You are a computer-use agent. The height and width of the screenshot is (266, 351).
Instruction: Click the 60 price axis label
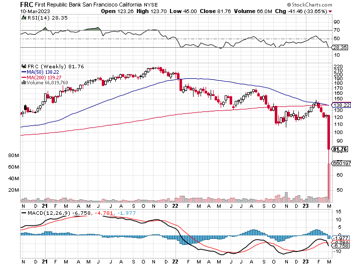(x=339, y=175)
